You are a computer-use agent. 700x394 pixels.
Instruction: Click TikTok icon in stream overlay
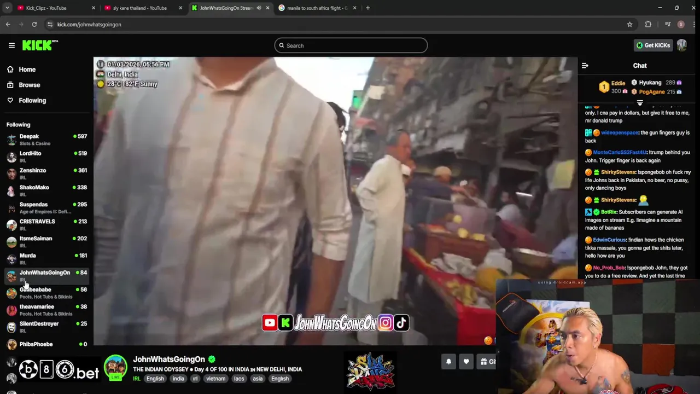click(401, 323)
